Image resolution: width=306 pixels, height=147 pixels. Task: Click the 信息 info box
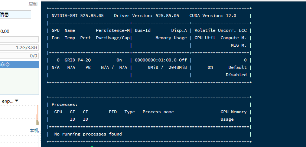(16, 14)
